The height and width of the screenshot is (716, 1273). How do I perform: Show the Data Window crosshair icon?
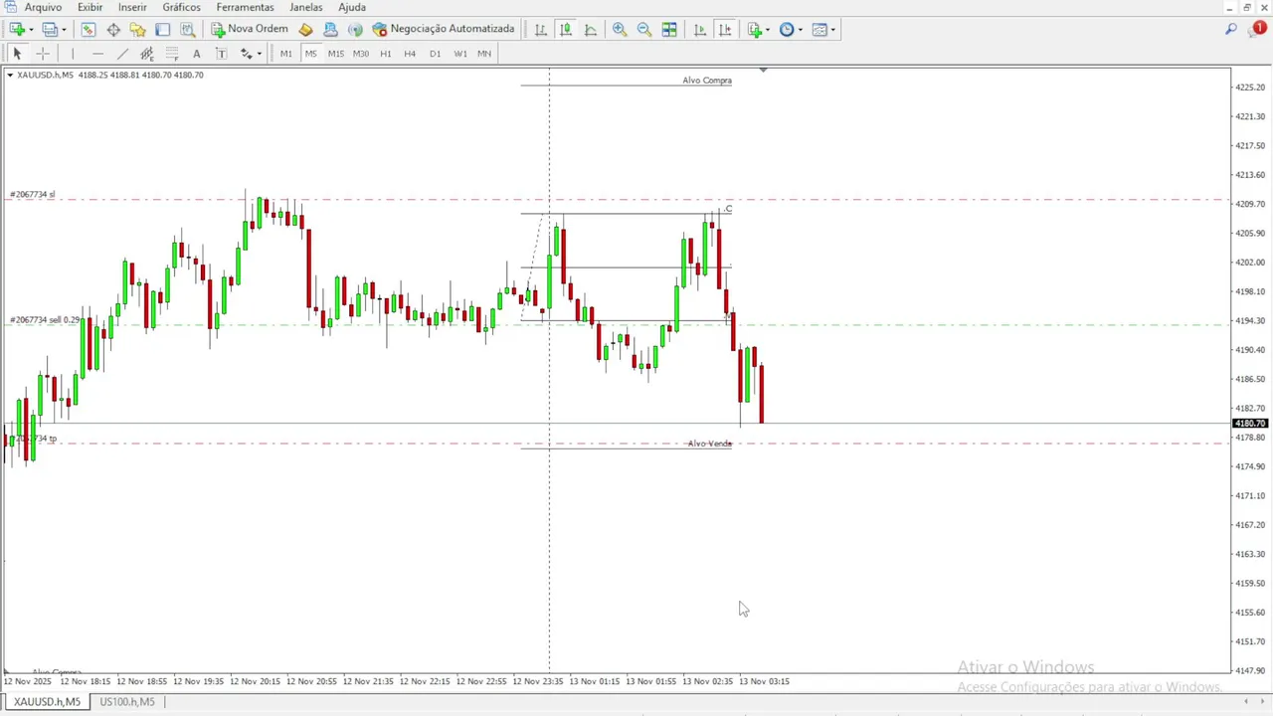click(x=113, y=30)
